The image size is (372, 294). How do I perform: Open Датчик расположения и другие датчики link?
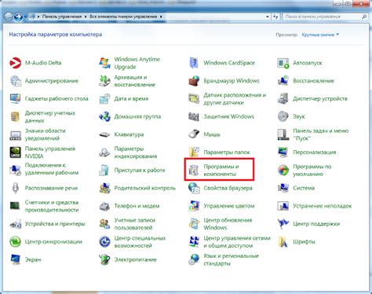(x=235, y=99)
